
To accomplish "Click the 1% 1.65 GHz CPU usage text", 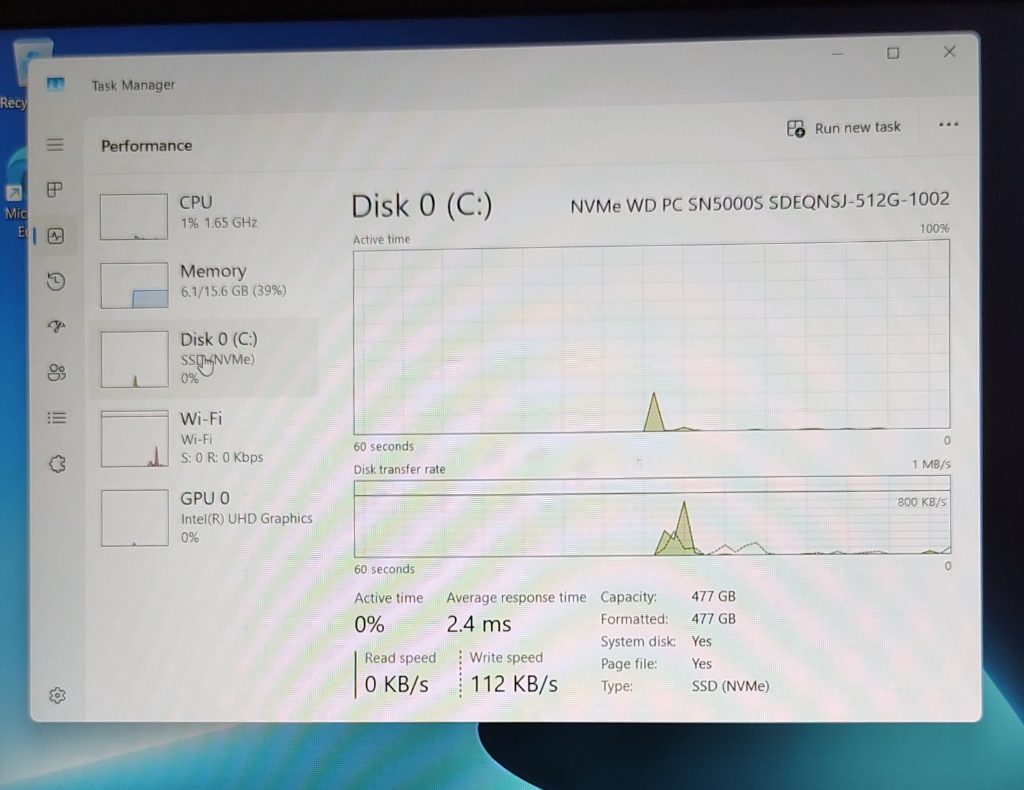I will point(219,223).
